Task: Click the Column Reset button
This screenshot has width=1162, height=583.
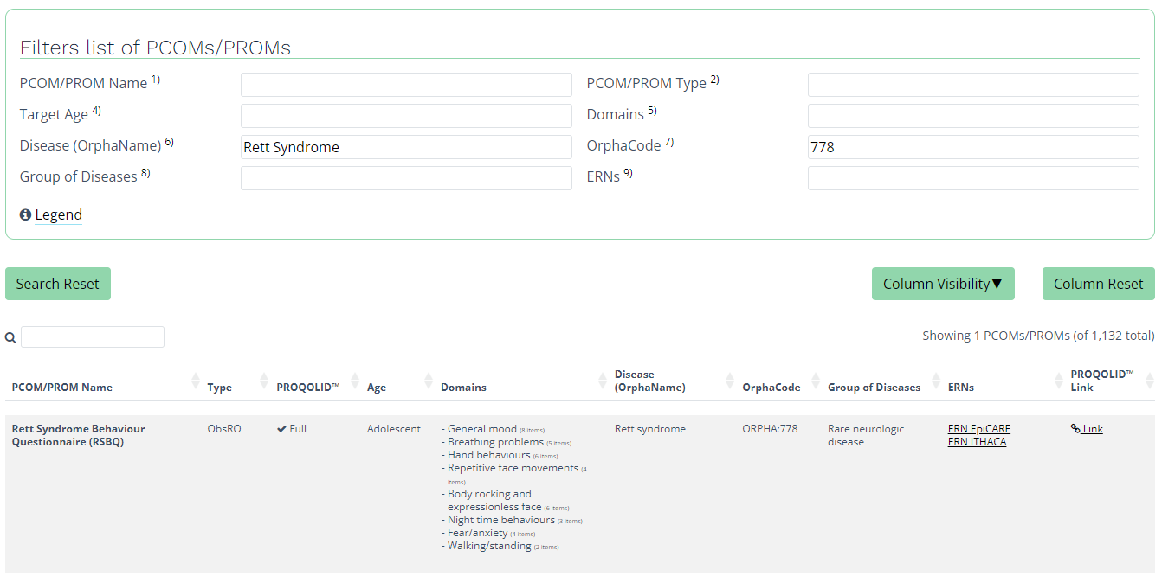Action: click(1099, 284)
